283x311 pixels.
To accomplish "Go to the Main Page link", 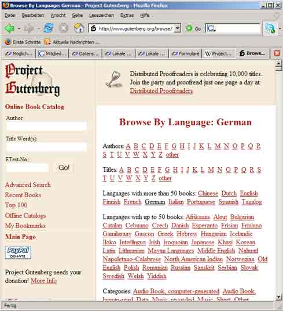I will coord(21,237).
